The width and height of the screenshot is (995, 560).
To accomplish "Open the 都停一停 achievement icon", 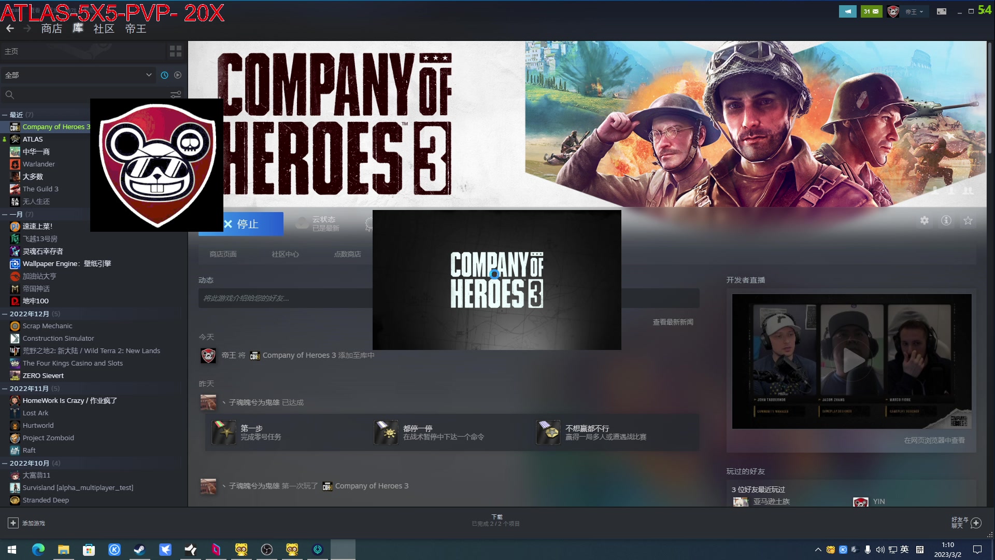I will click(387, 432).
